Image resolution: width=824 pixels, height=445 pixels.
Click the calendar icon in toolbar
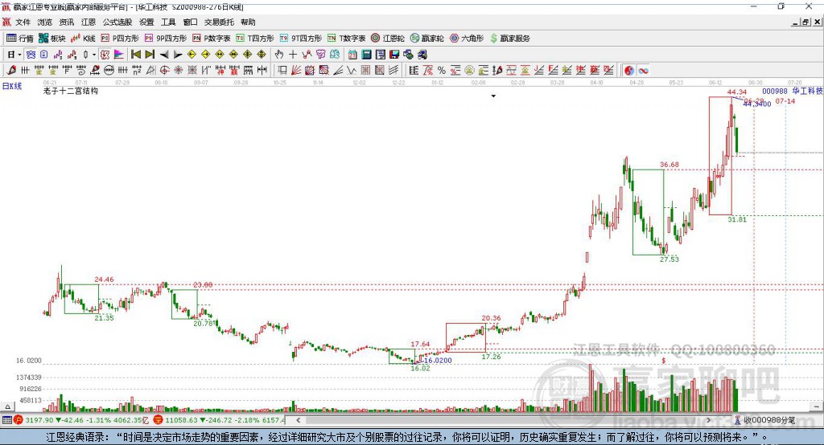tap(352, 55)
